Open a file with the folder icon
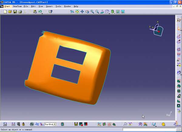The height and width of the screenshot is (132, 182). [x=10, y=12]
